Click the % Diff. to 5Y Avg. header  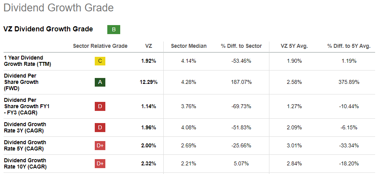point(349,46)
